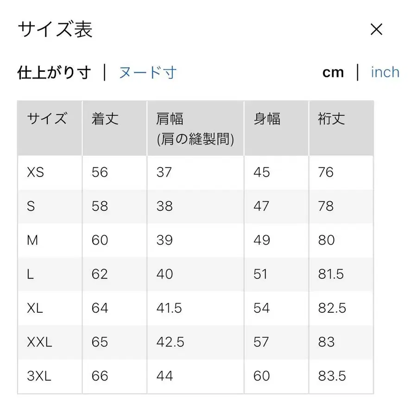Image resolution: width=417 pixels, height=417 pixels.
Task: Select the 仕上がり寸 measurement tab
Action: (x=52, y=72)
